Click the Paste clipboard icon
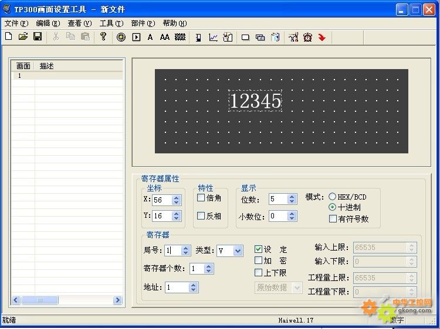Screen dimensions: 440x329 [x=85, y=36]
